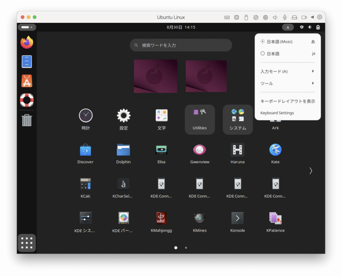Launch the KMahjongg game
The image size is (342, 276).
coord(161,222)
